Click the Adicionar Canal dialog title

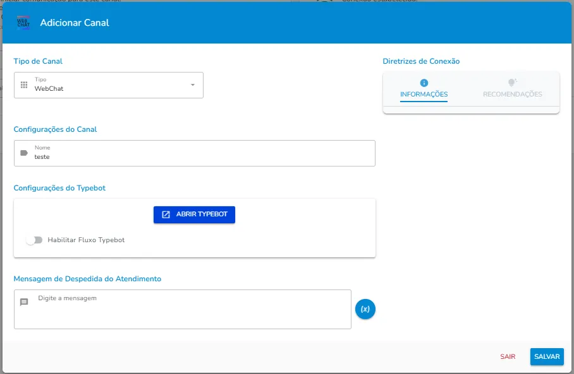point(75,23)
